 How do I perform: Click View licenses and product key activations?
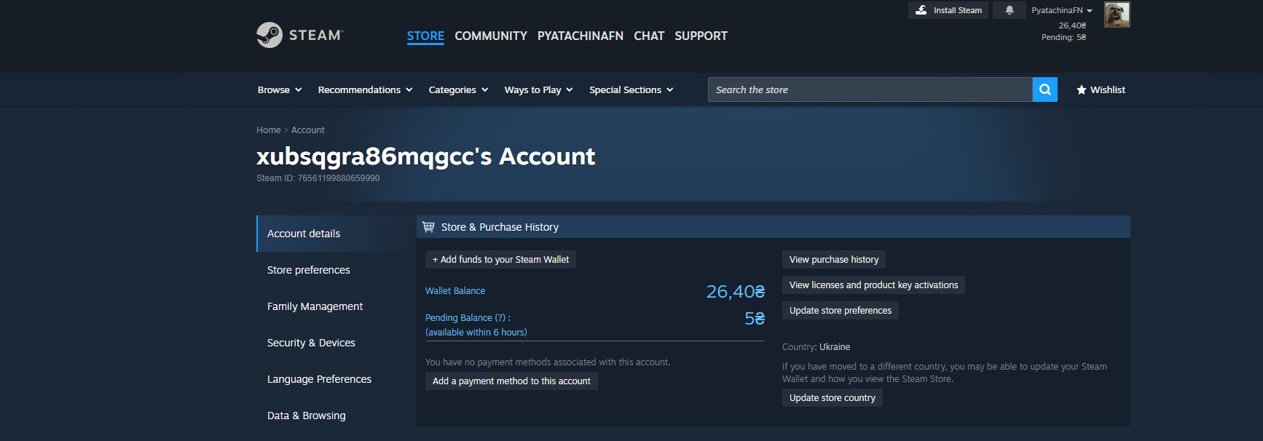[873, 285]
